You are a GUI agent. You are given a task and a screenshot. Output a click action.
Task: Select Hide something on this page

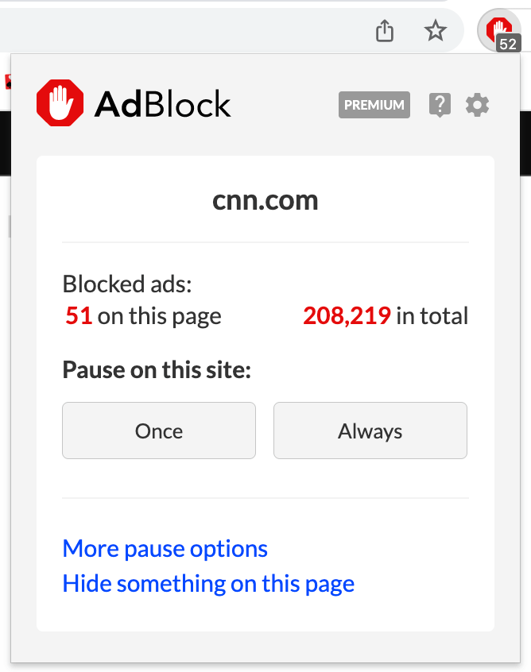pyautogui.click(x=208, y=583)
